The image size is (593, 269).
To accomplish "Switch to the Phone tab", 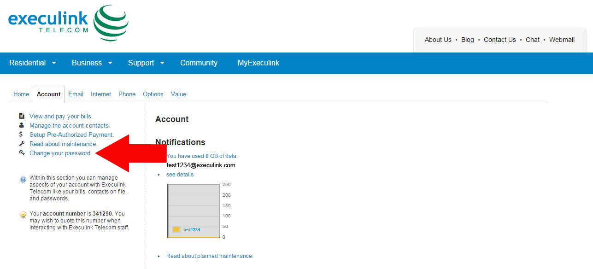I will tap(127, 94).
